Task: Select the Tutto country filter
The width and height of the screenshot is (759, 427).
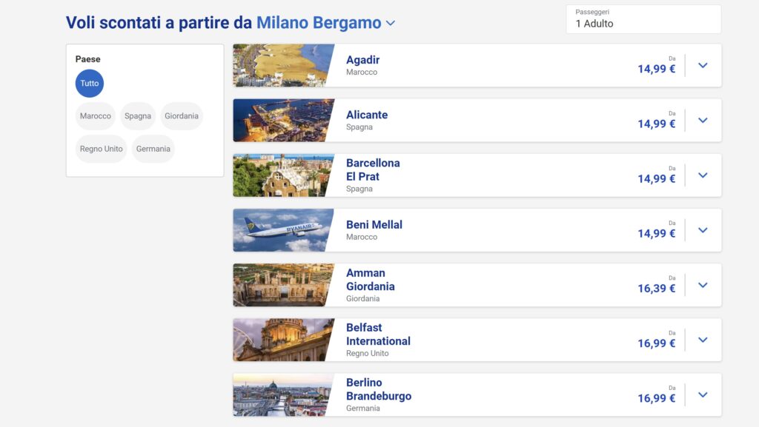Action: (90, 84)
